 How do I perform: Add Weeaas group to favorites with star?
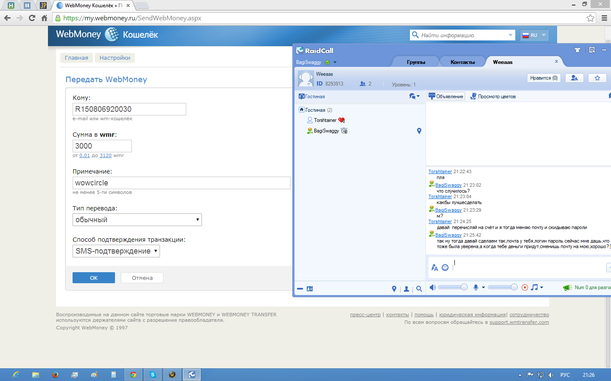597,78
